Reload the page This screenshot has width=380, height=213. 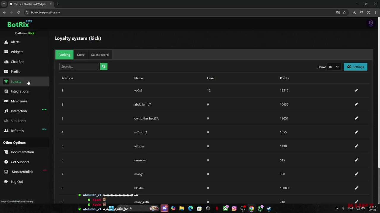pos(18,12)
